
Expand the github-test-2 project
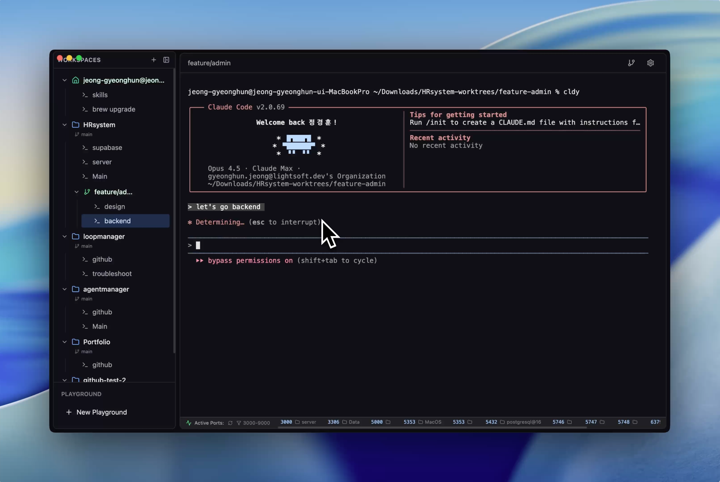point(64,380)
